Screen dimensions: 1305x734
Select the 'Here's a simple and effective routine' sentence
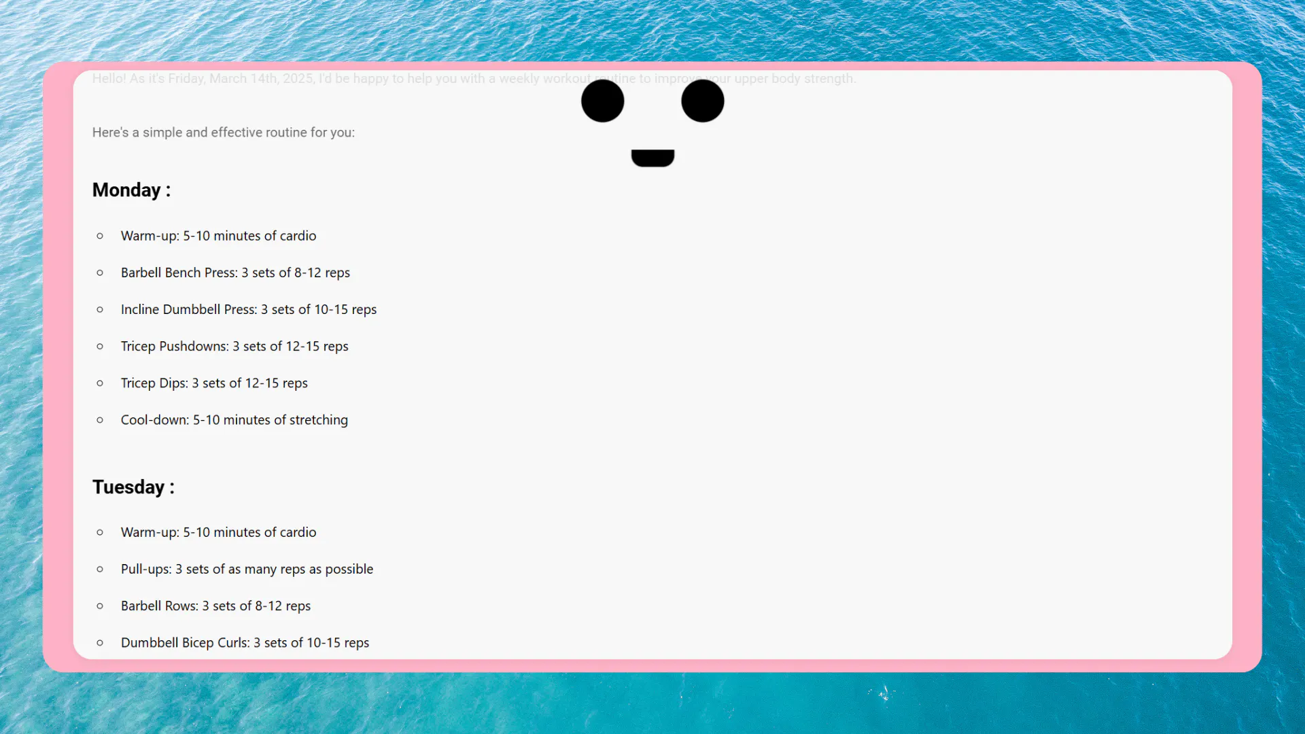point(224,133)
